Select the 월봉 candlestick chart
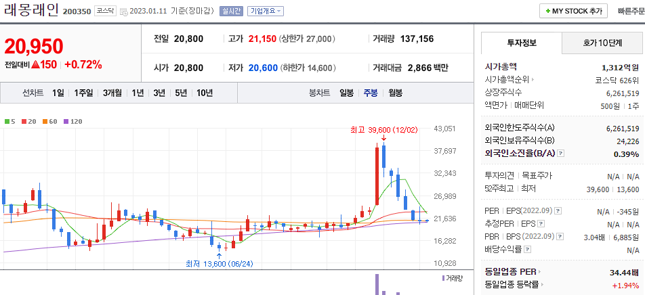 pos(395,93)
